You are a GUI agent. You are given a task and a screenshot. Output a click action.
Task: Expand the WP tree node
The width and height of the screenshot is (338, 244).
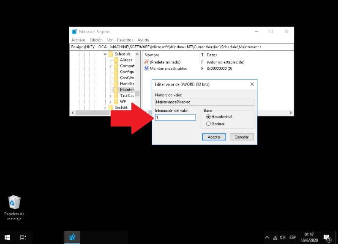pos(110,102)
